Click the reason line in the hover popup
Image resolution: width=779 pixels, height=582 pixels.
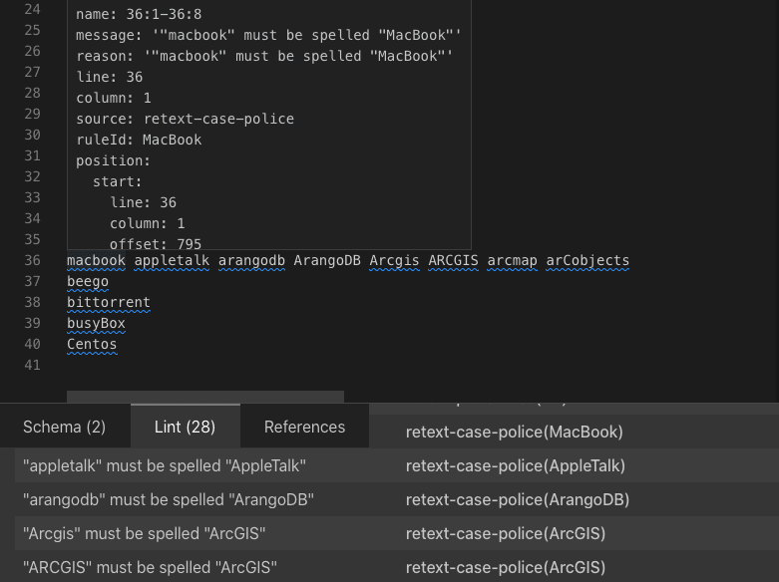[264, 56]
